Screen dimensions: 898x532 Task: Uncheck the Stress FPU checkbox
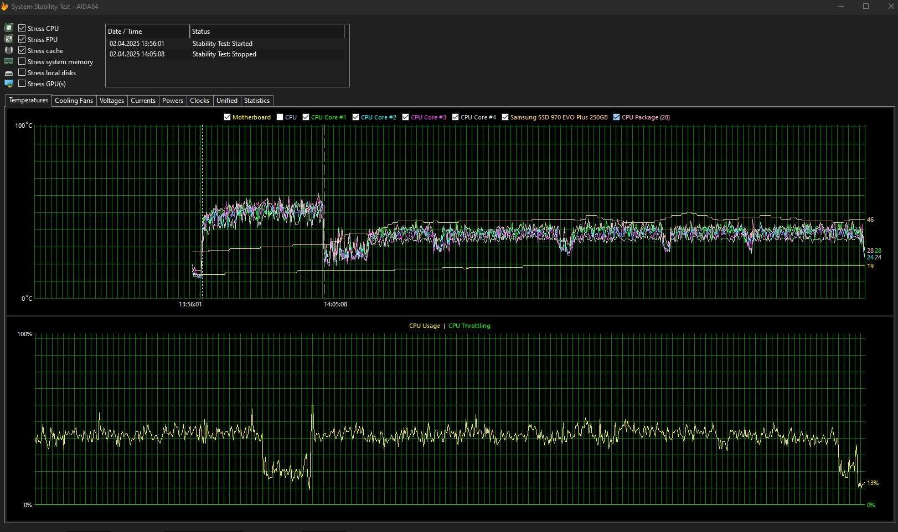(x=22, y=39)
